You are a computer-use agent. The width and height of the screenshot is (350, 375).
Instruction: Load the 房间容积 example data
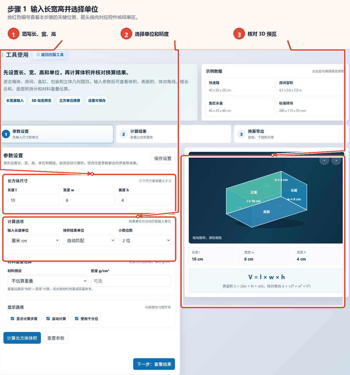(x=310, y=86)
